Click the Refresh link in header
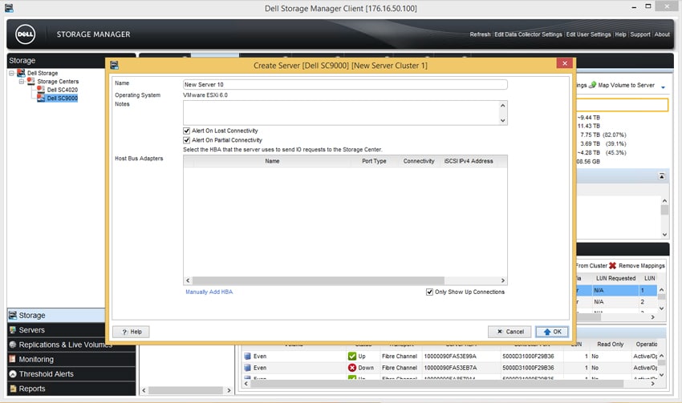This screenshot has width=682, height=403. coord(480,34)
